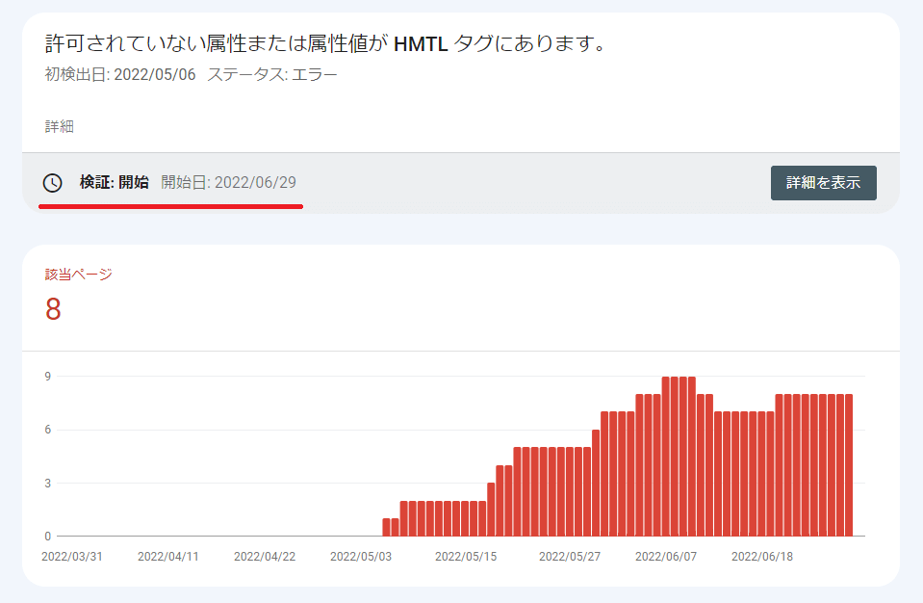Click the 2022/04/22 x-axis date label
This screenshot has width=923, height=603.
click(263, 557)
